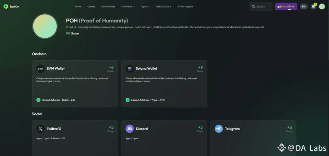Click the EVM Wallet icon
Viewport: 329px width, 156px height.
point(40,68)
